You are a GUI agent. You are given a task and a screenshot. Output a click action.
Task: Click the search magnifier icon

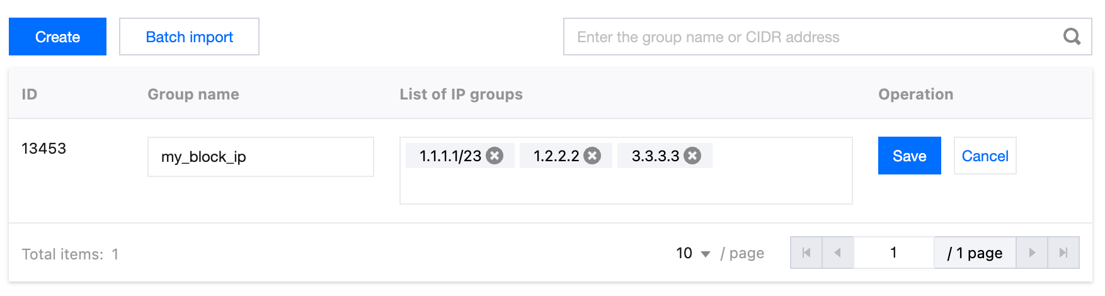(1072, 37)
